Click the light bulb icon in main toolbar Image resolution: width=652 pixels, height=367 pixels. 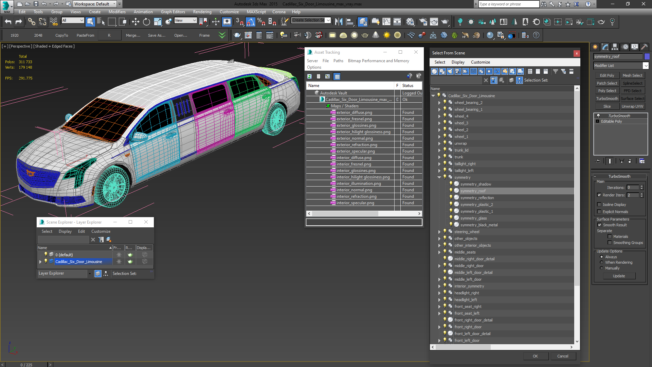[460, 22]
